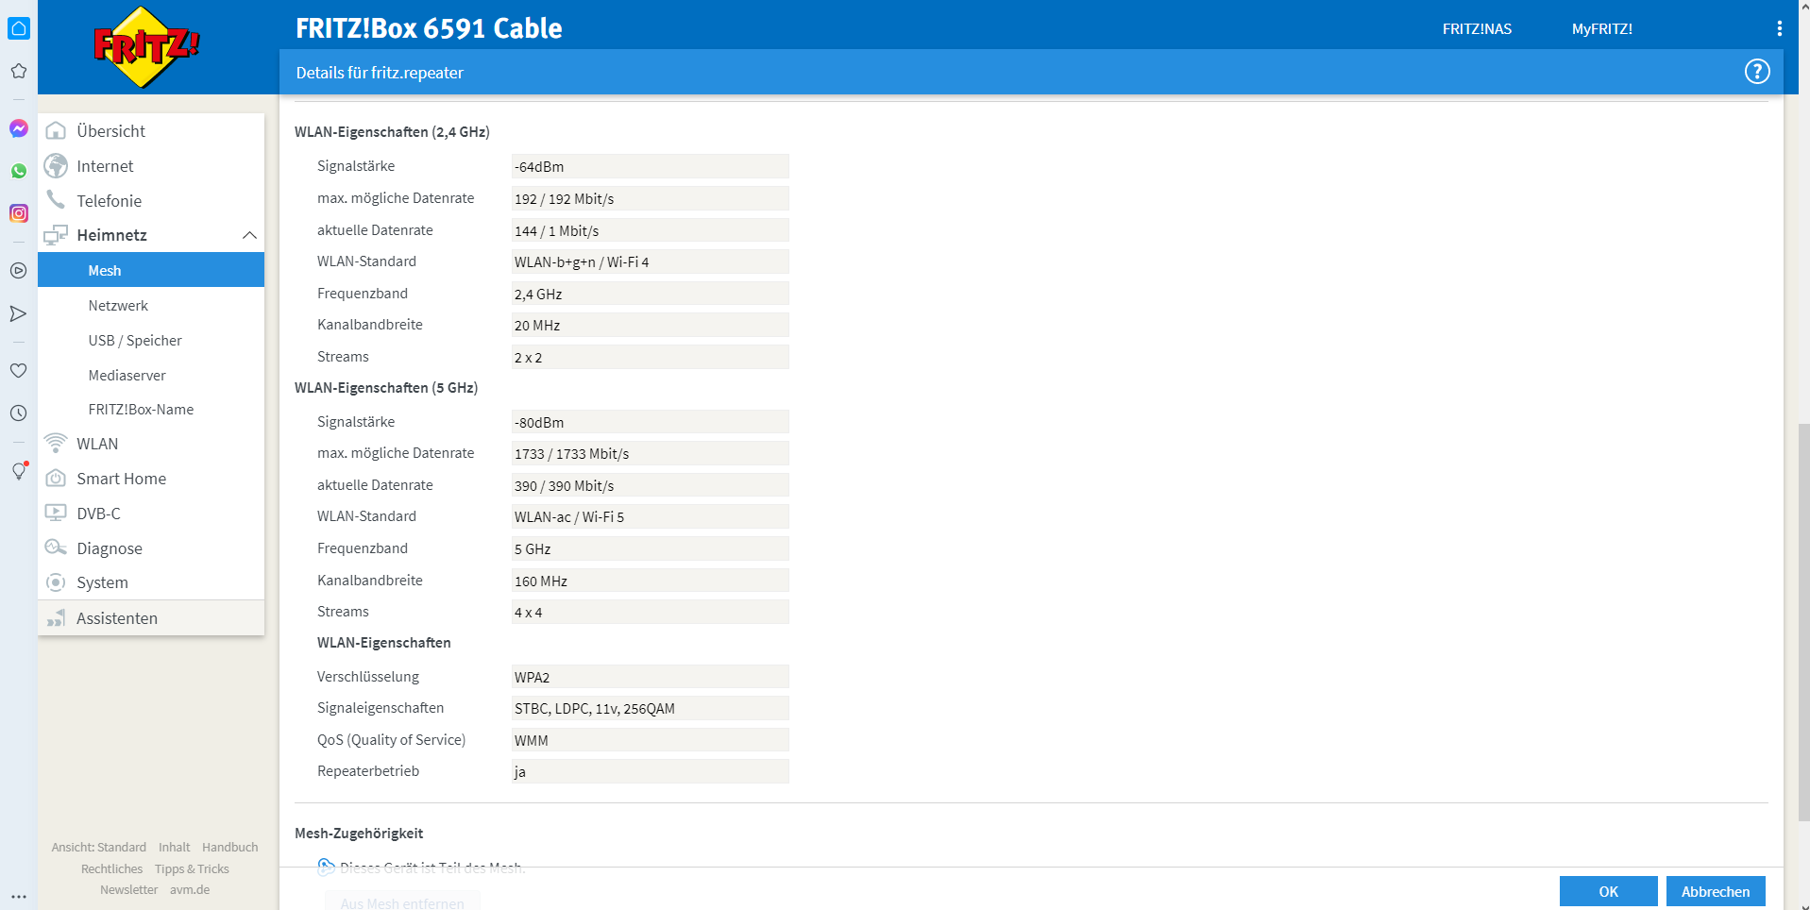Click the 2,4 GHz Signalstärke -64dBm field
Viewport: 1810px width, 910px height.
tap(650, 166)
